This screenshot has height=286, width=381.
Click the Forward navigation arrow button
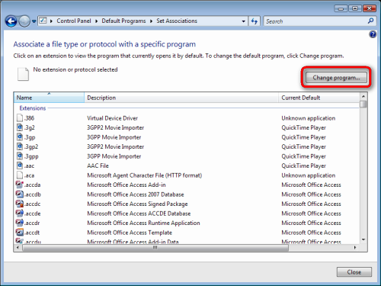(x=24, y=21)
